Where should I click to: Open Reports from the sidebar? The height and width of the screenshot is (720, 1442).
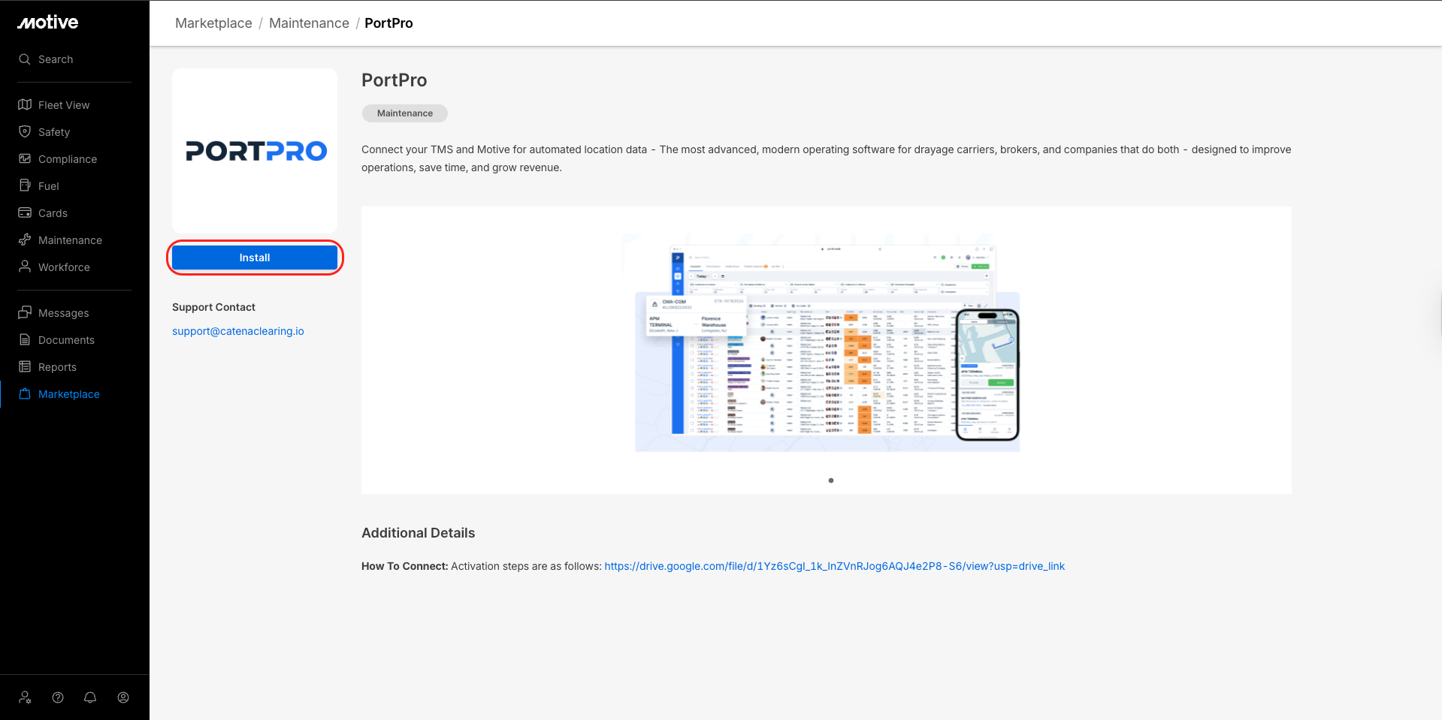[x=57, y=367]
